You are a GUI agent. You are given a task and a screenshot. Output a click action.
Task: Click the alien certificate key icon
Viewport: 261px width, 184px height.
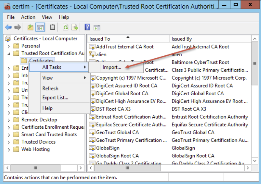pos(92,54)
